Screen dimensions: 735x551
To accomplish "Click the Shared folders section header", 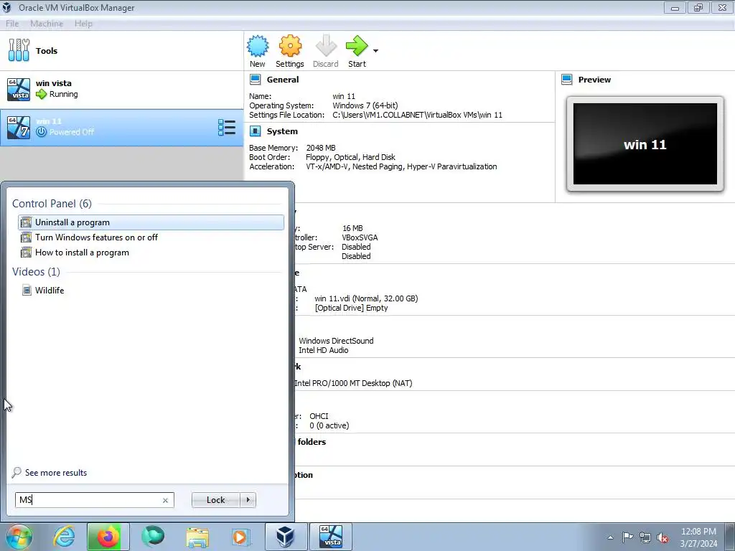I will pos(312,442).
